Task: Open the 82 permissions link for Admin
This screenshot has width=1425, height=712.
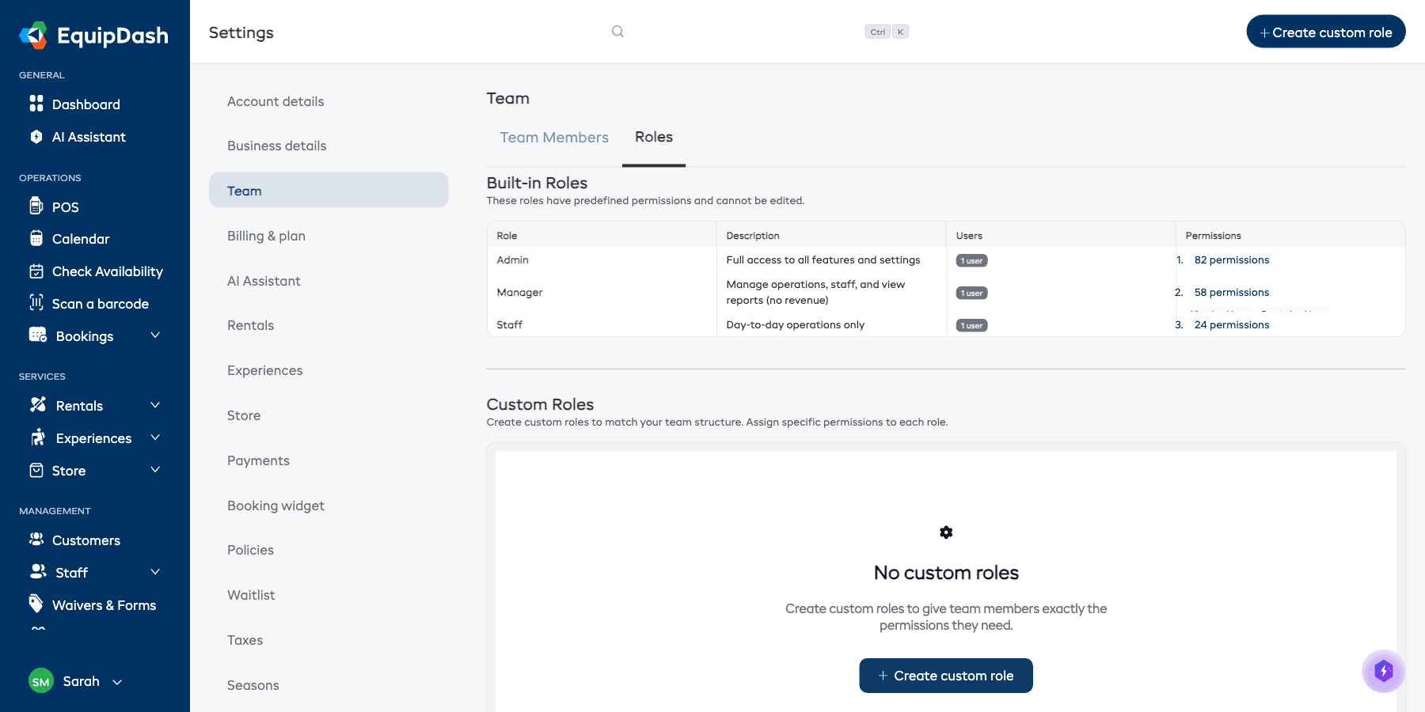Action: pos(1231,259)
